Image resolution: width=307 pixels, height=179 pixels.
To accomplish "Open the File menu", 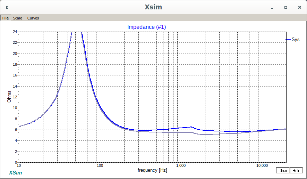I will click(x=6, y=18).
